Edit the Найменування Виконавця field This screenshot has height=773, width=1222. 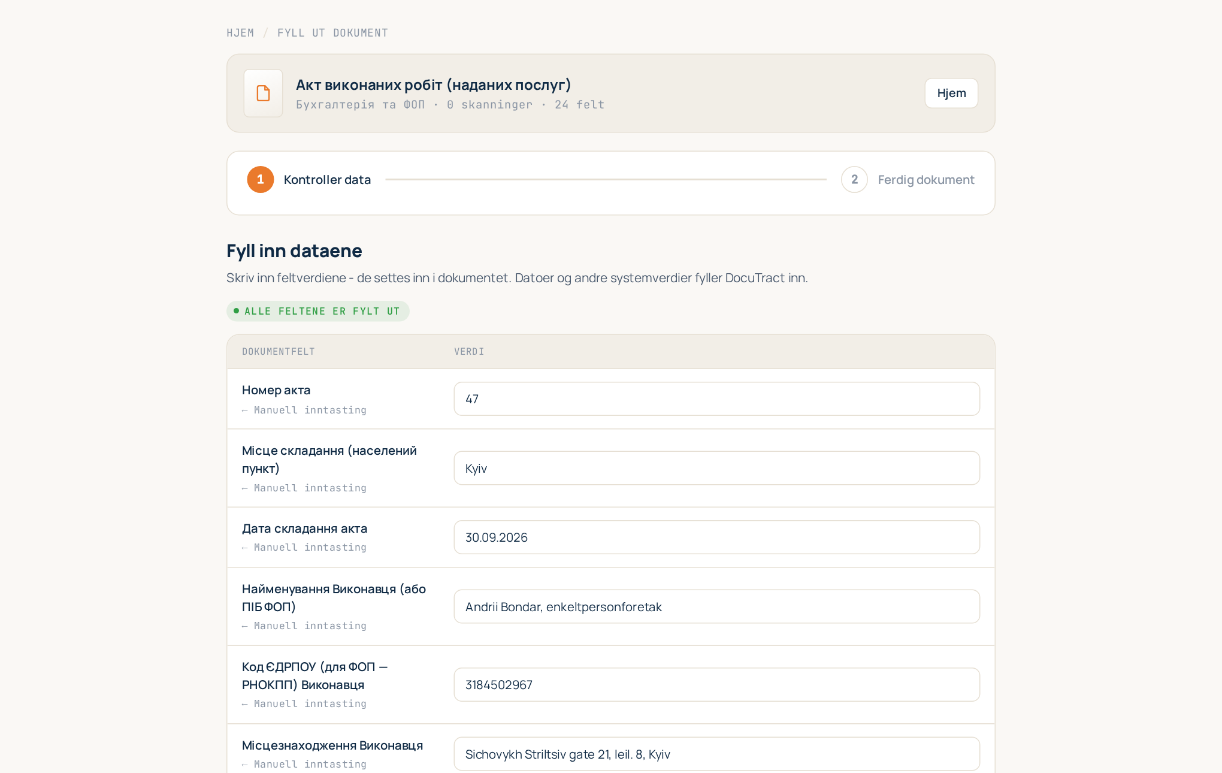(716, 606)
